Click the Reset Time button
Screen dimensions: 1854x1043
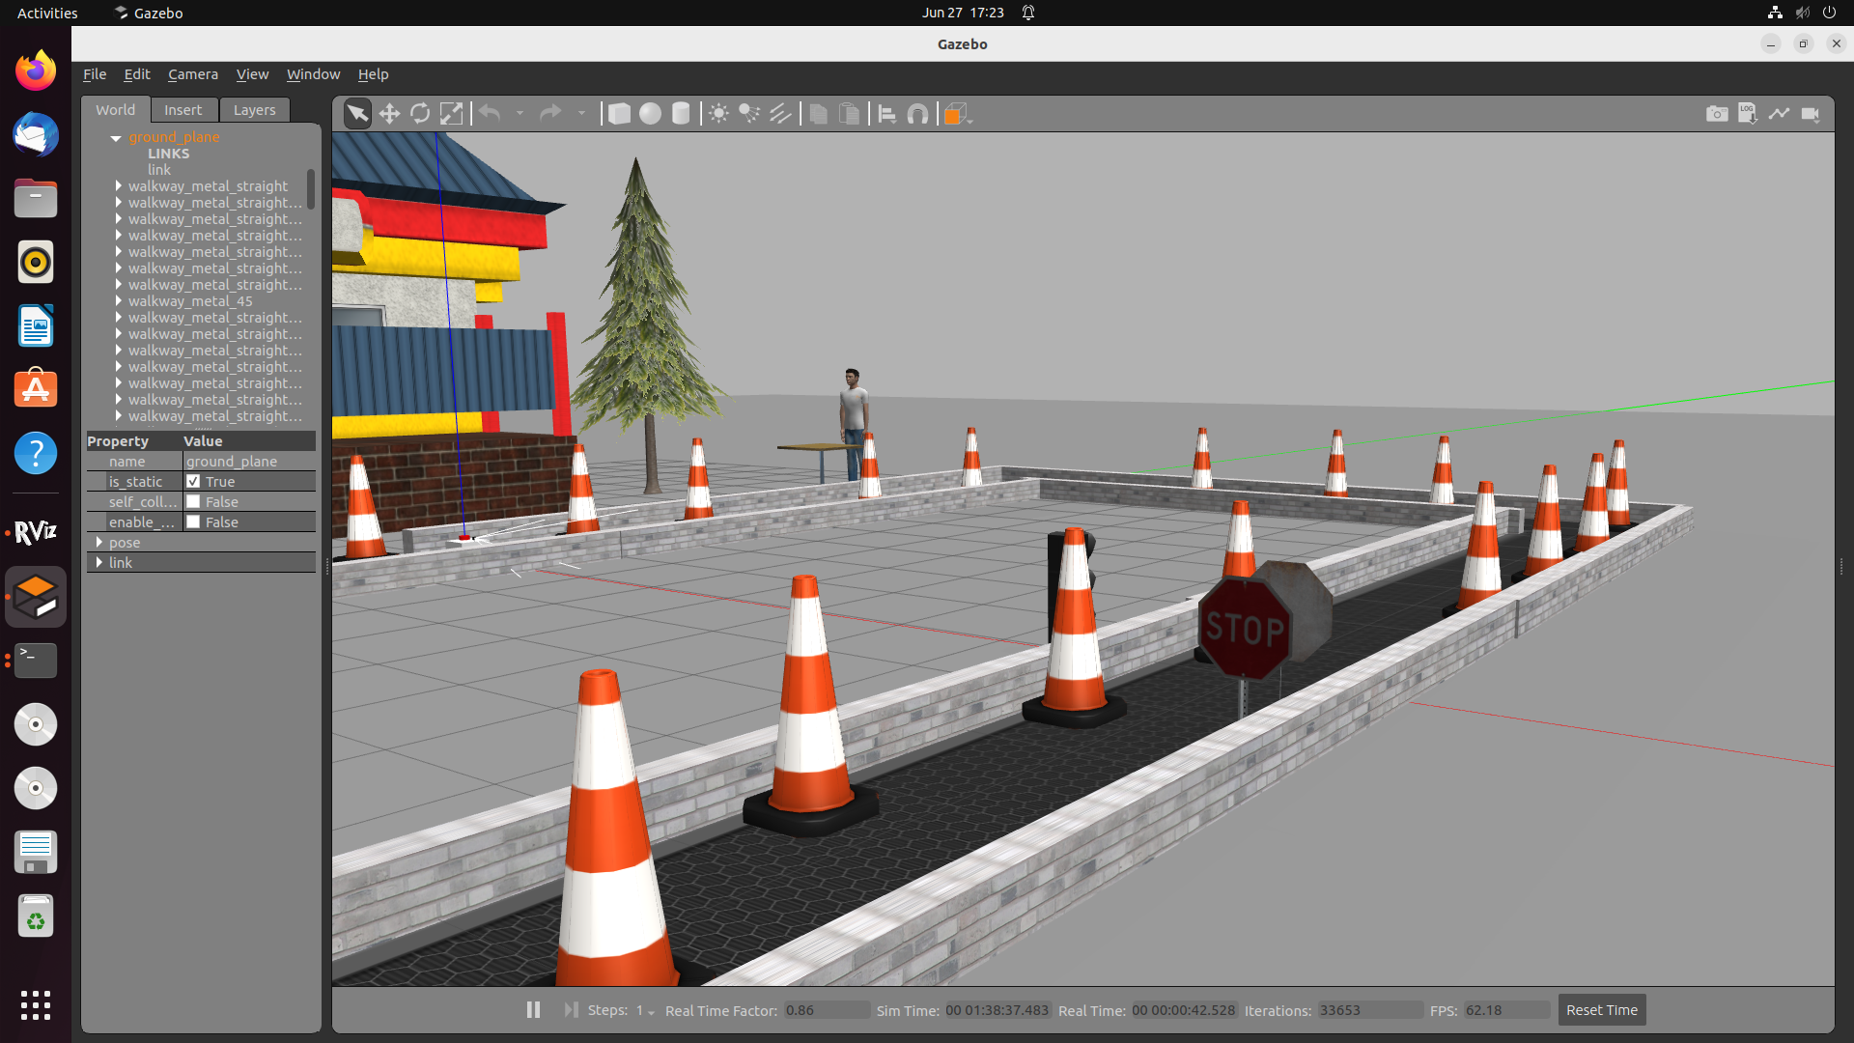click(x=1601, y=1009)
